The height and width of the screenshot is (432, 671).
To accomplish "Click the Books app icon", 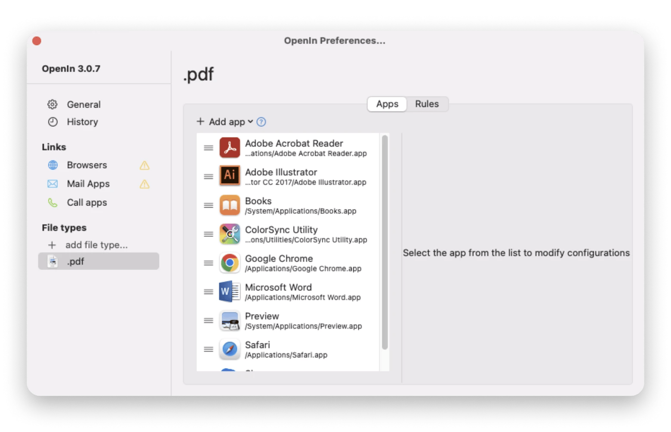I will pyautogui.click(x=230, y=205).
